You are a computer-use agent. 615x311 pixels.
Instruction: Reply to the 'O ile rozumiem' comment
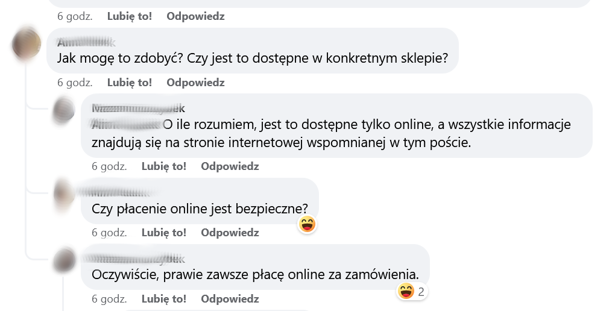[230, 166]
